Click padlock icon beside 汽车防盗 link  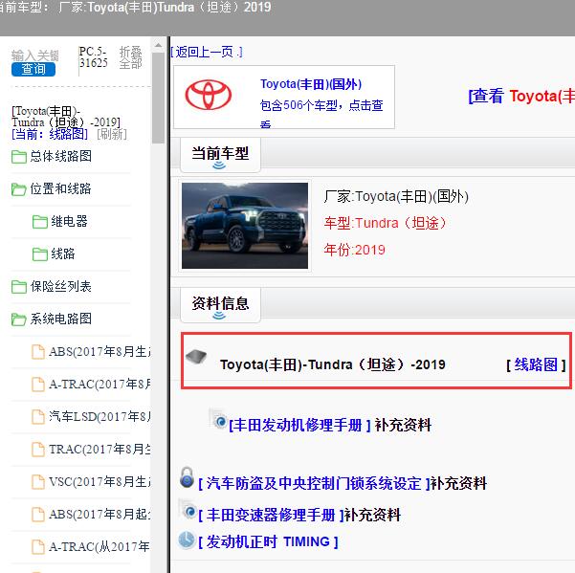187,477
